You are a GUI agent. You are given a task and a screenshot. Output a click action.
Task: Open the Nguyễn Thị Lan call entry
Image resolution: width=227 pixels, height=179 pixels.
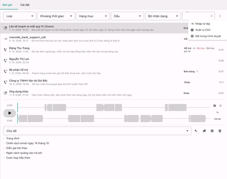(x=113, y=61)
